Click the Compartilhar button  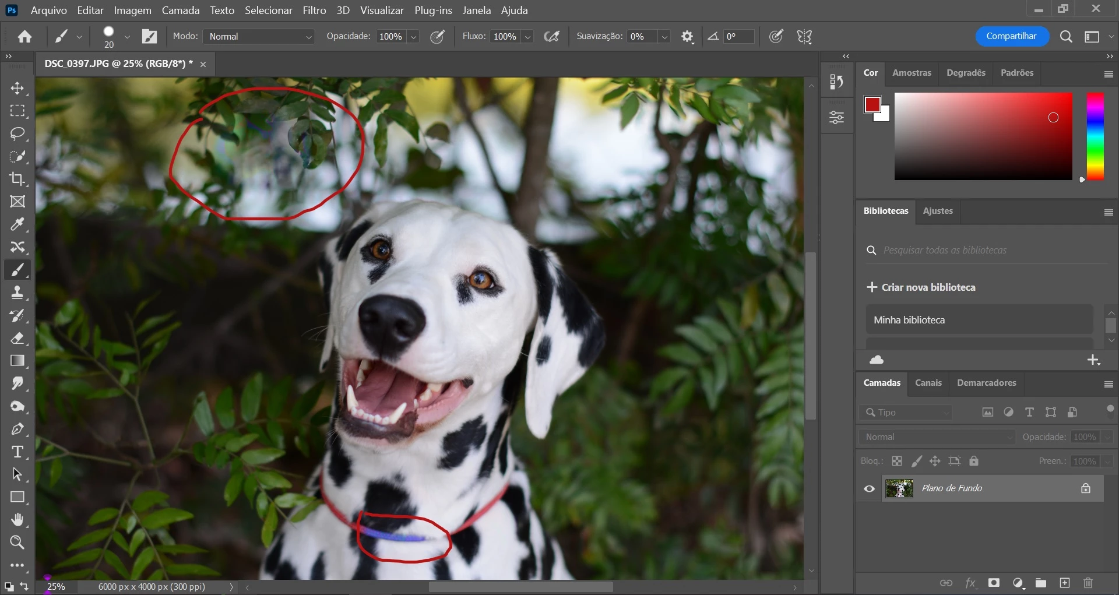(1012, 36)
